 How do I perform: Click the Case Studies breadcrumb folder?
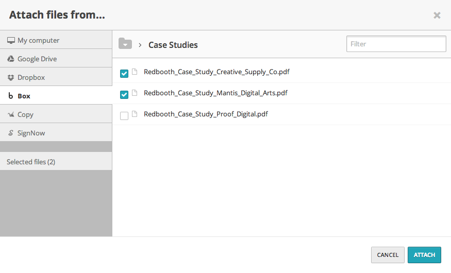point(173,45)
